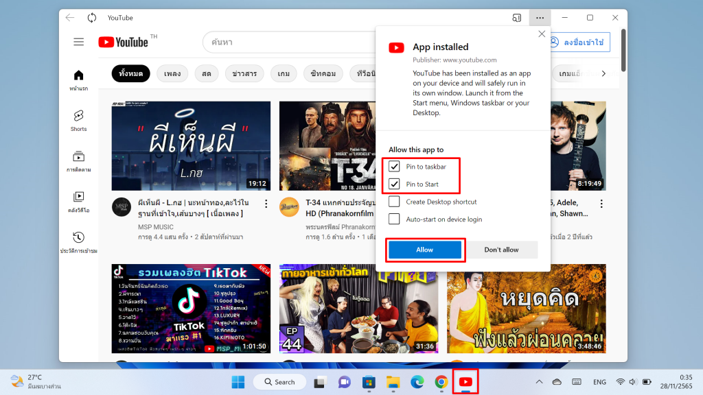Click the YouTube logo
The width and height of the screenshot is (703, 395).
pos(124,42)
